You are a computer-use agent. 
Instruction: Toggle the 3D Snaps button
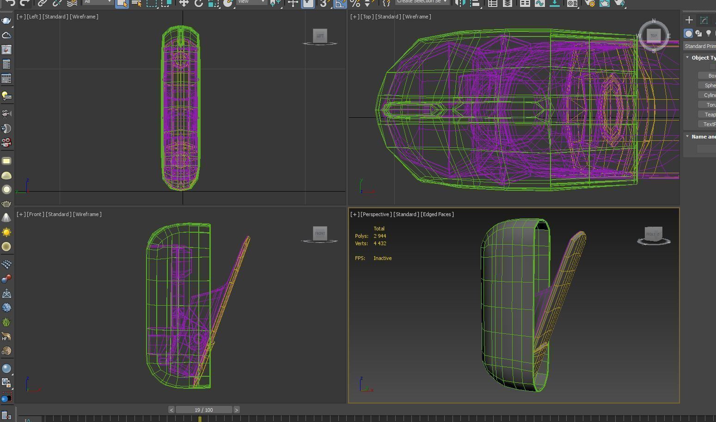[x=325, y=3]
